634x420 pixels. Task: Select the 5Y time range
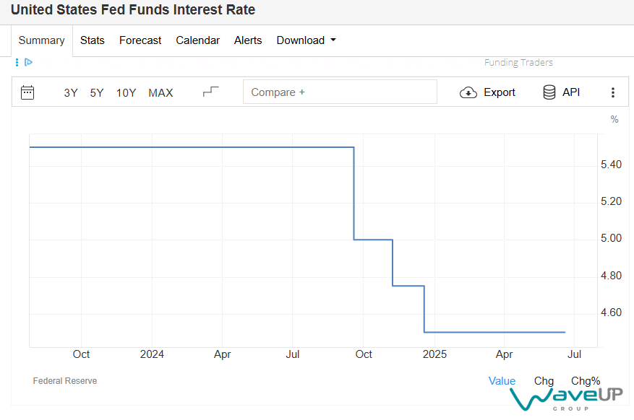click(x=97, y=92)
